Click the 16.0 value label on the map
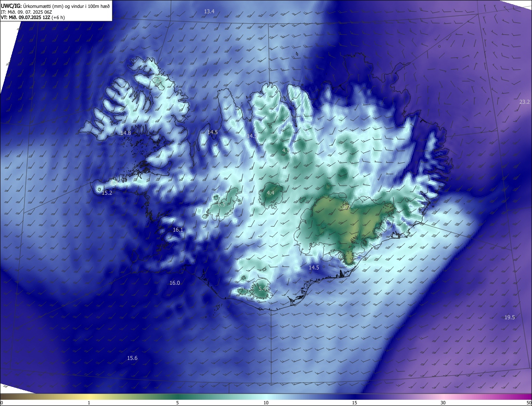This screenshot has height=406, width=532. pos(175,283)
